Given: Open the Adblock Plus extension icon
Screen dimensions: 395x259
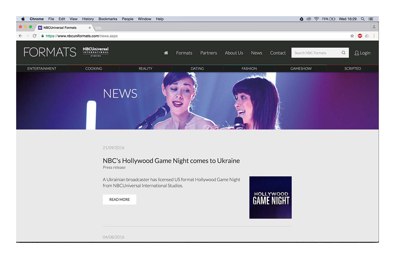Looking at the screenshot, I should pos(360,36).
